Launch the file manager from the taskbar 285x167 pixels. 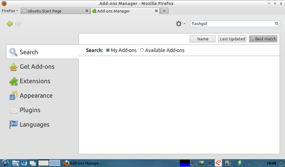(16, 163)
